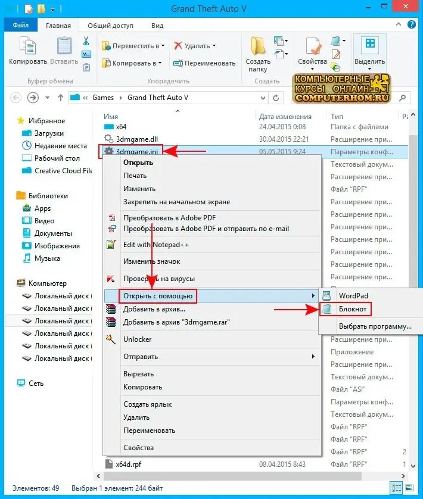This screenshot has height=499, width=423.
Task: Click the Копировать icon in the ribbon
Action: pos(28,45)
